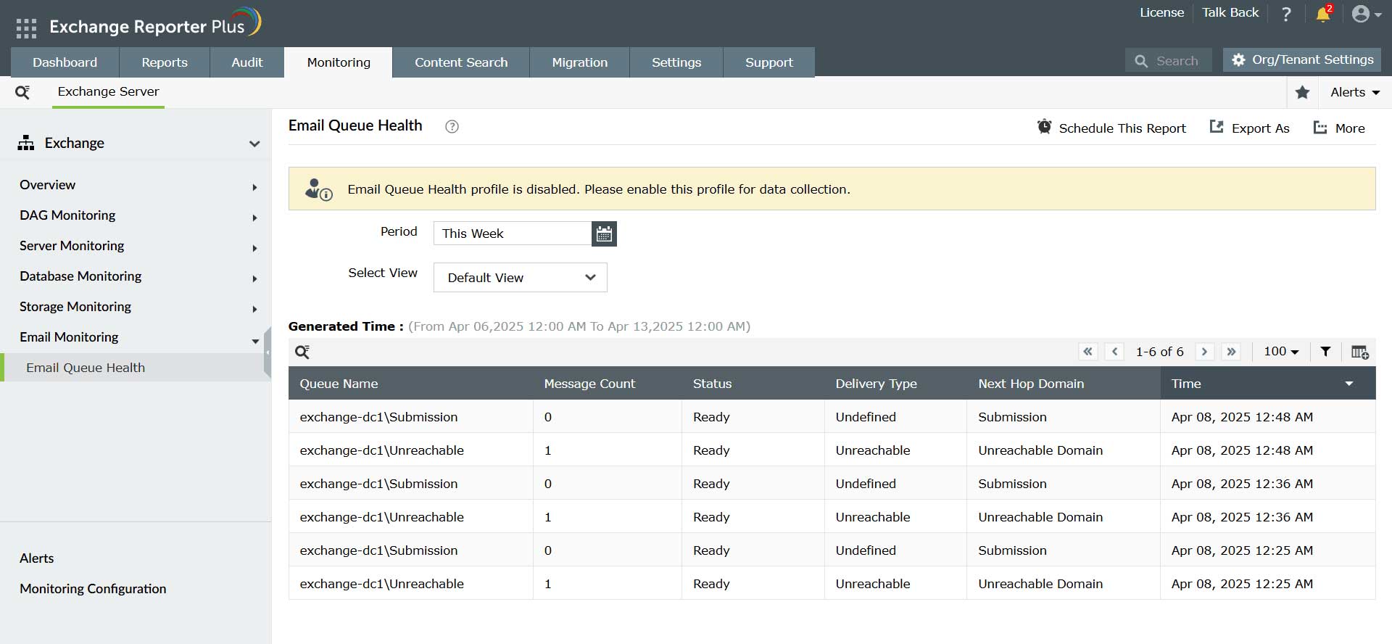The image size is (1392, 644).
Task: Click the 'Apr 08, 2025 12:25 AM' Submission row time
Action: point(1242,550)
